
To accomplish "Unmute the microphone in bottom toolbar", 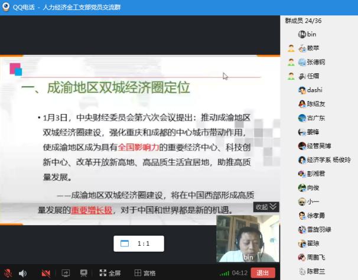I will 7,273.
